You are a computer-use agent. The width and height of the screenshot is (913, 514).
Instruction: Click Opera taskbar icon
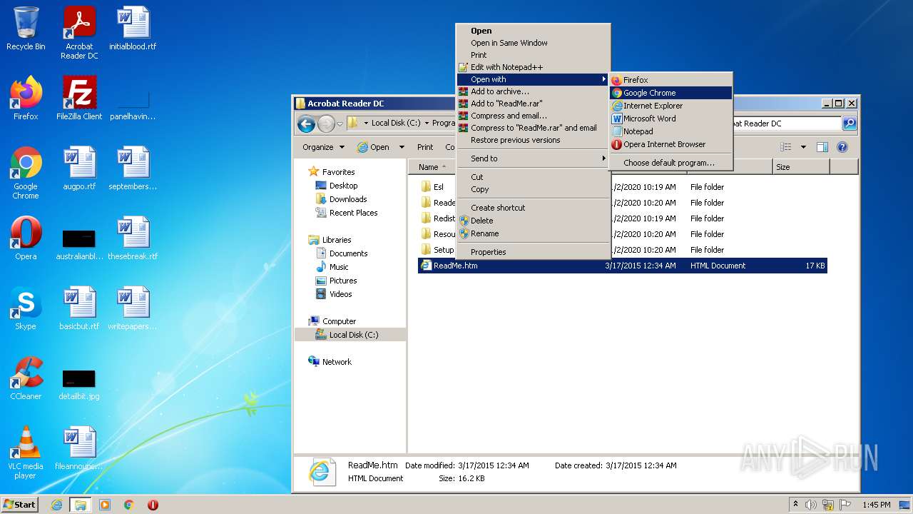pos(153,505)
